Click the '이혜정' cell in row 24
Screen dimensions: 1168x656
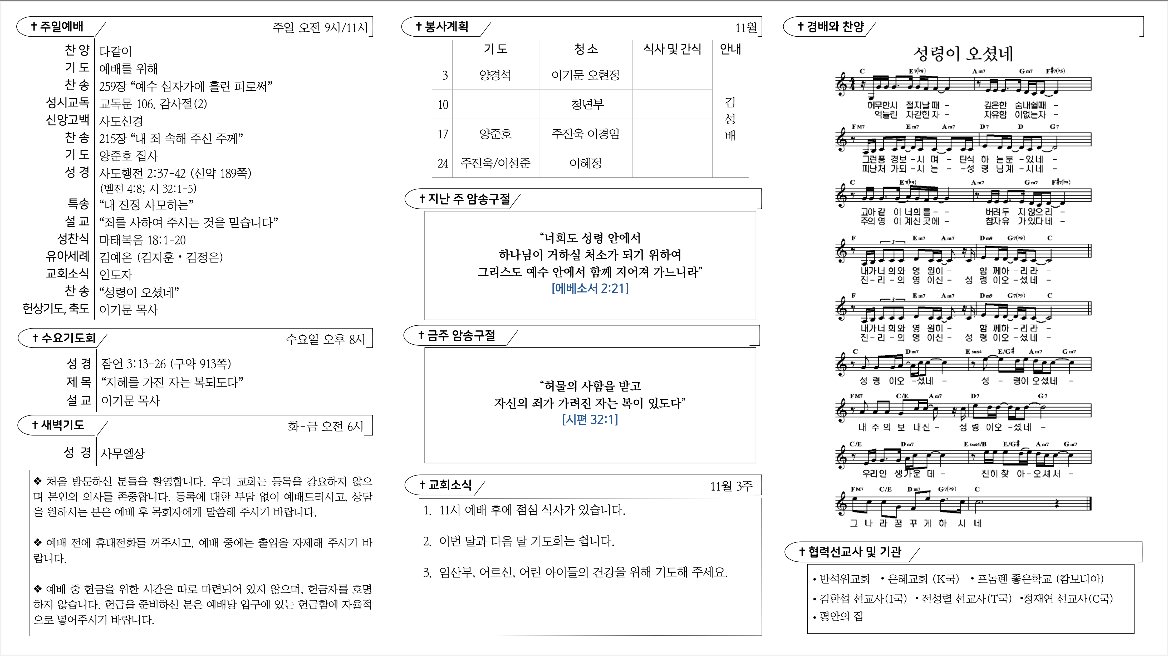[585, 163]
